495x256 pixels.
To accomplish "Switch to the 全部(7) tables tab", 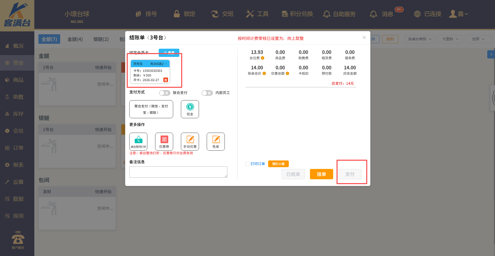I will (x=49, y=39).
